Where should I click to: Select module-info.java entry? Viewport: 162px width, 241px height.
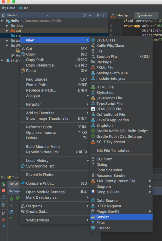point(121,79)
